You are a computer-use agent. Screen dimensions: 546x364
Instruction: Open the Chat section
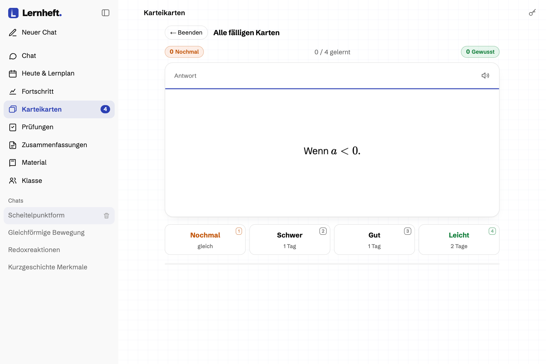tap(59, 56)
